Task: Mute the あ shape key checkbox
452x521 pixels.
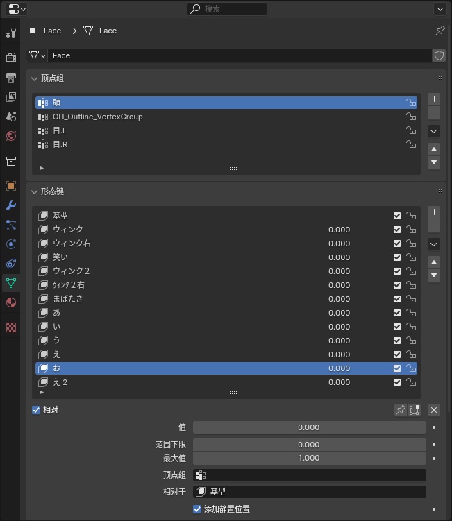Action: pyautogui.click(x=397, y=313)
